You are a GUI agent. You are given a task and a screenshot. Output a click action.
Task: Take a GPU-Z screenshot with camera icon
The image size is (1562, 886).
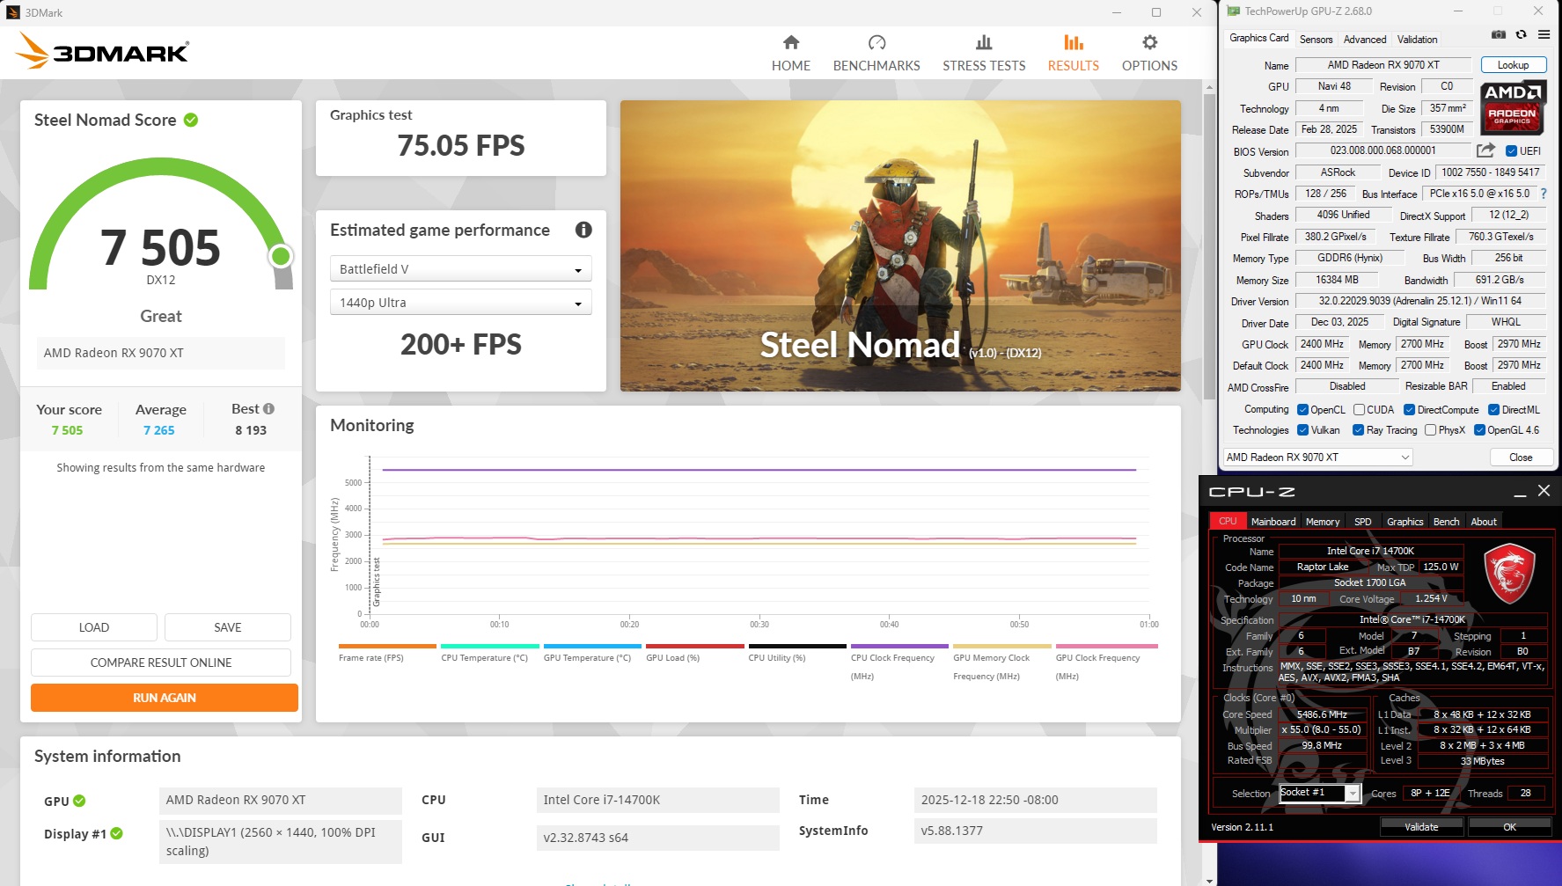tap(1499, 35)
